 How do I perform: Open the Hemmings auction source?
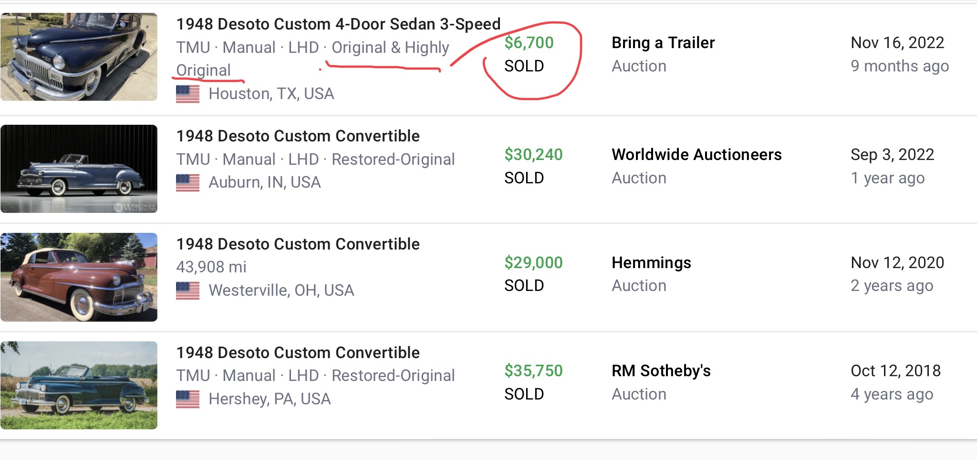click(x=651, y=263)
